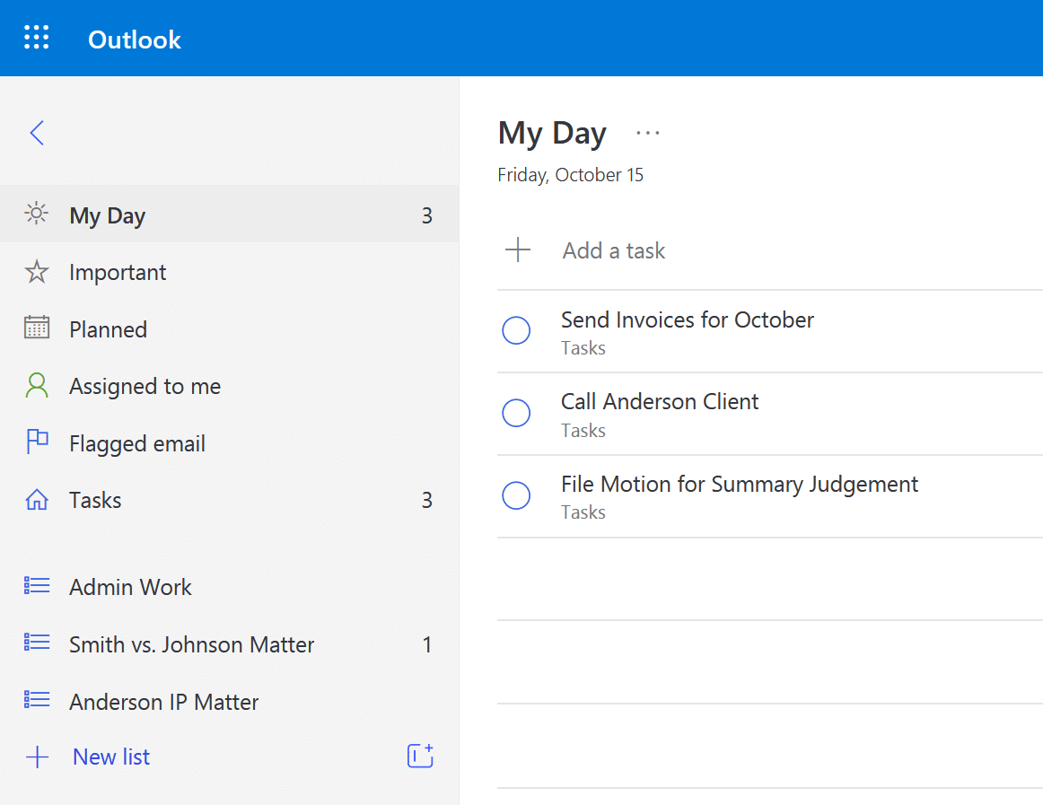
Task: Click the plus icon for Add a task
Action: 518,250
